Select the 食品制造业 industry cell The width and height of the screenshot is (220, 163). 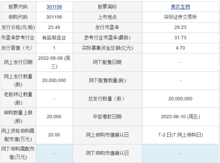click(x=54, y=38)
